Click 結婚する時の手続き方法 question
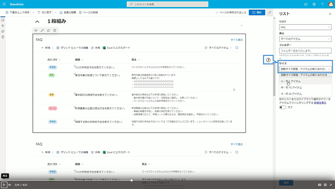335x189 pixels. (x=99, y=122)
